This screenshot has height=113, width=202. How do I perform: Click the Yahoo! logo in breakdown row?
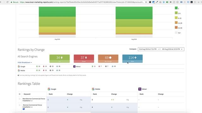pos(74,66)
